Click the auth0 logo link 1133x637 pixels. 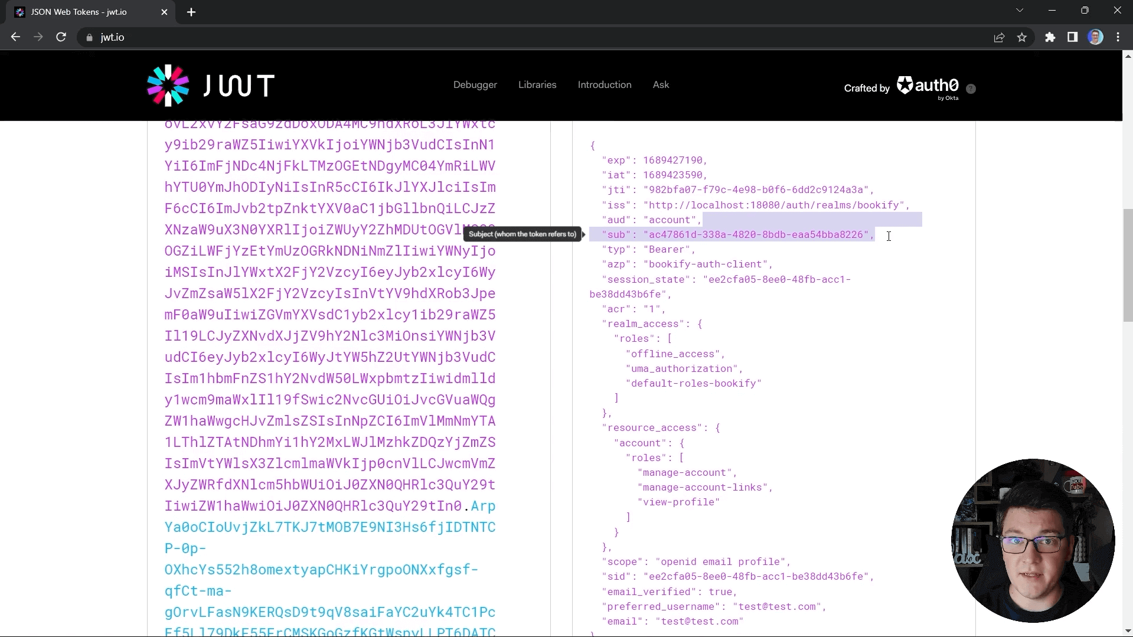coord(928,86)
